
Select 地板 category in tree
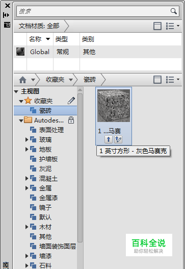click(41, 149)
